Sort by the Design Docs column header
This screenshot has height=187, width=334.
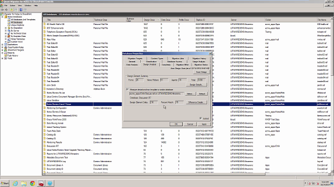[151, 20]
